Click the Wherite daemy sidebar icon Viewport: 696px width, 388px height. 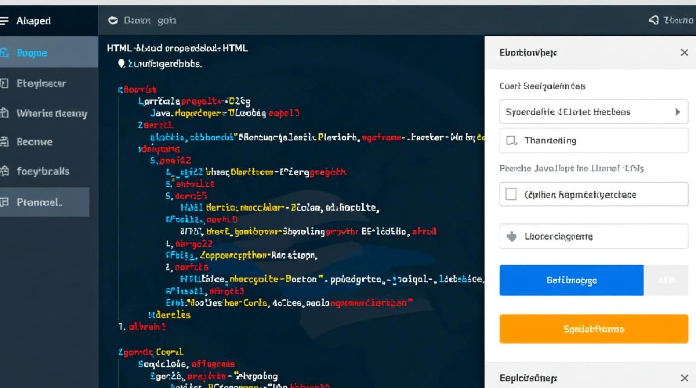[5, 113]
